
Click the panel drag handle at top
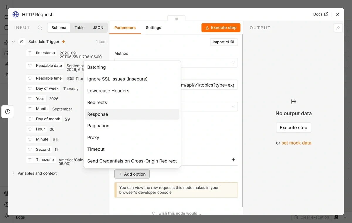pos(176,19)
